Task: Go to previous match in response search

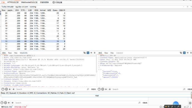Action: 106,89
